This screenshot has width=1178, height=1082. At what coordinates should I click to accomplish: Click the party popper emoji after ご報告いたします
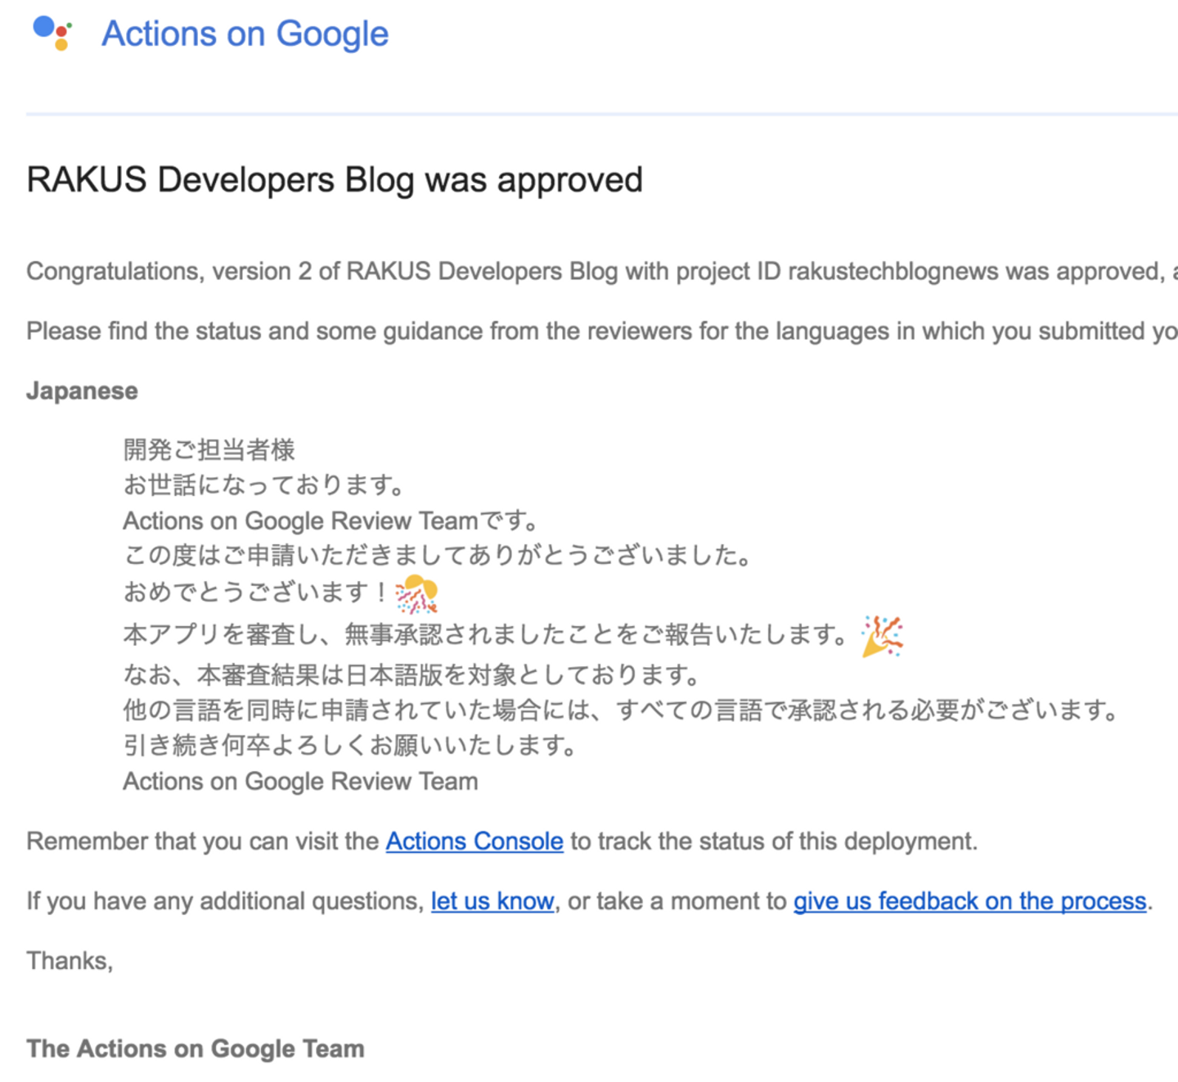pyautogui.click(x=882, y=636)
